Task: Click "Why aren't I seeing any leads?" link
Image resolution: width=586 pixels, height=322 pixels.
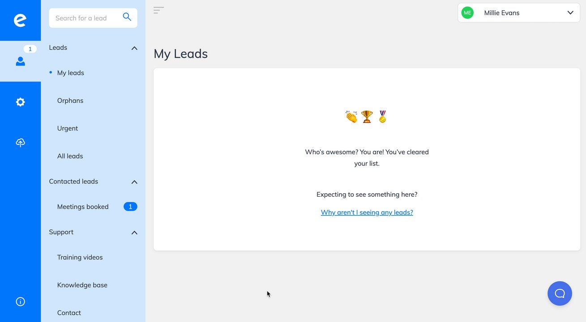Action: 367,212
